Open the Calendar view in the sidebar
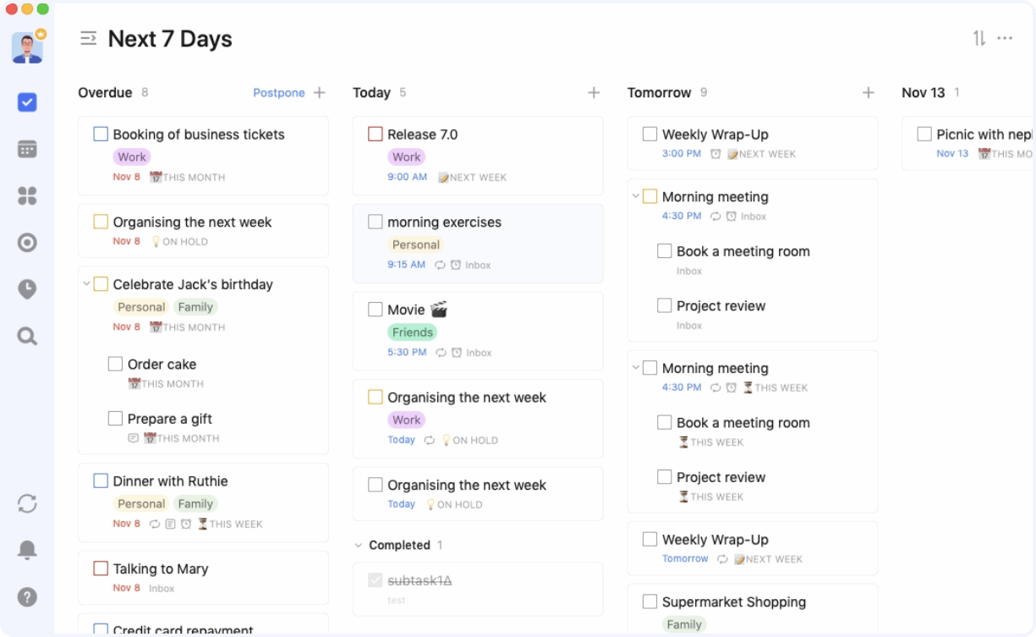The image size is (1036, 637). [x=26, y=149]
